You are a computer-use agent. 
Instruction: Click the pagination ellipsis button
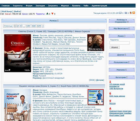[x=24, y=26]
